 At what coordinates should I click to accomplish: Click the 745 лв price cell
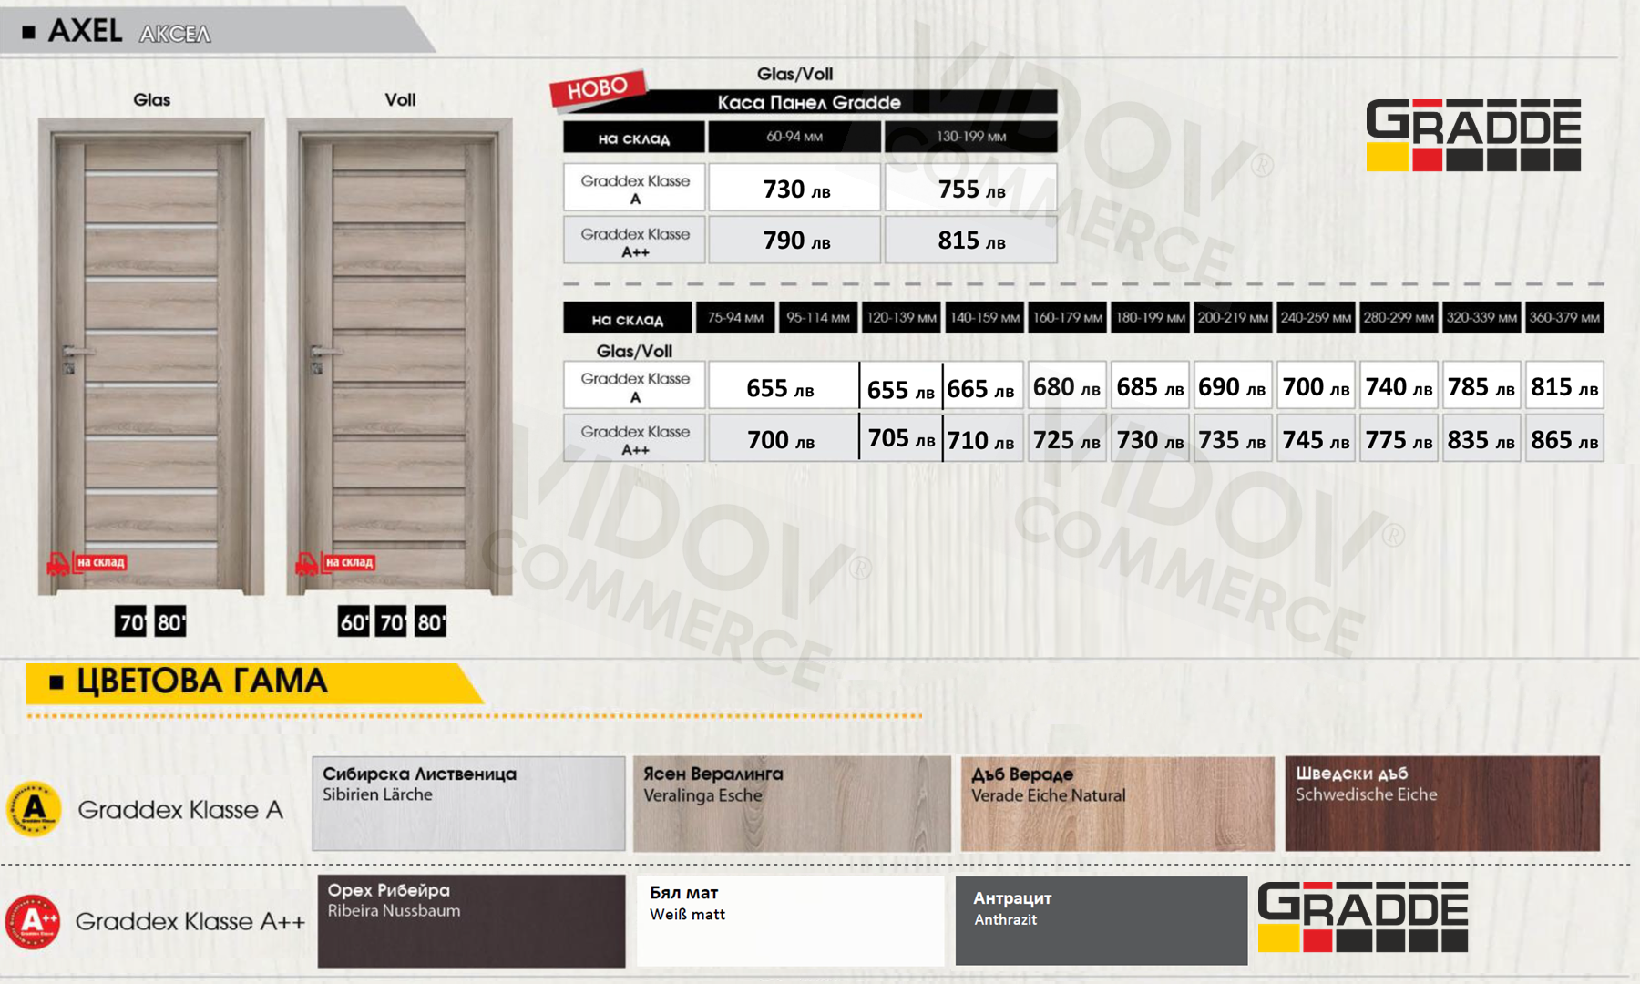[1316, 438]
